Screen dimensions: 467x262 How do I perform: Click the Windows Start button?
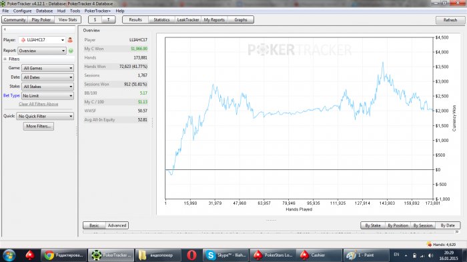click(9, 255)
